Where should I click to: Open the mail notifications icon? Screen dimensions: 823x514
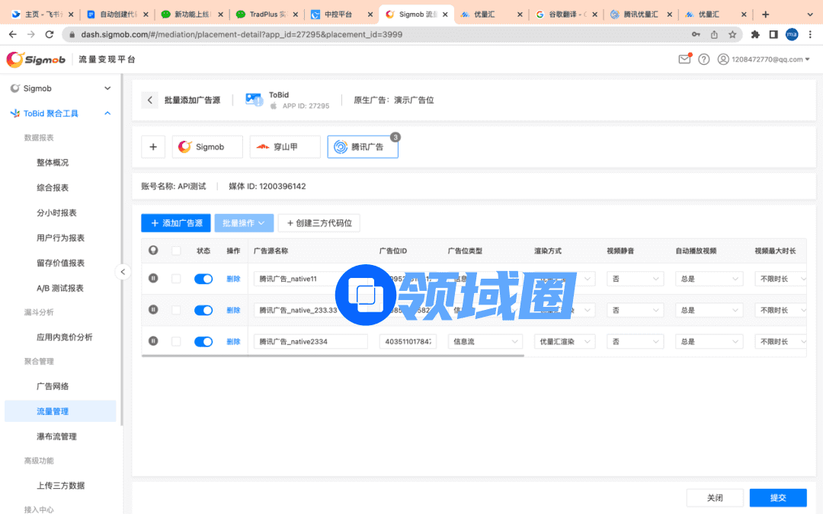tap(684, 59)
